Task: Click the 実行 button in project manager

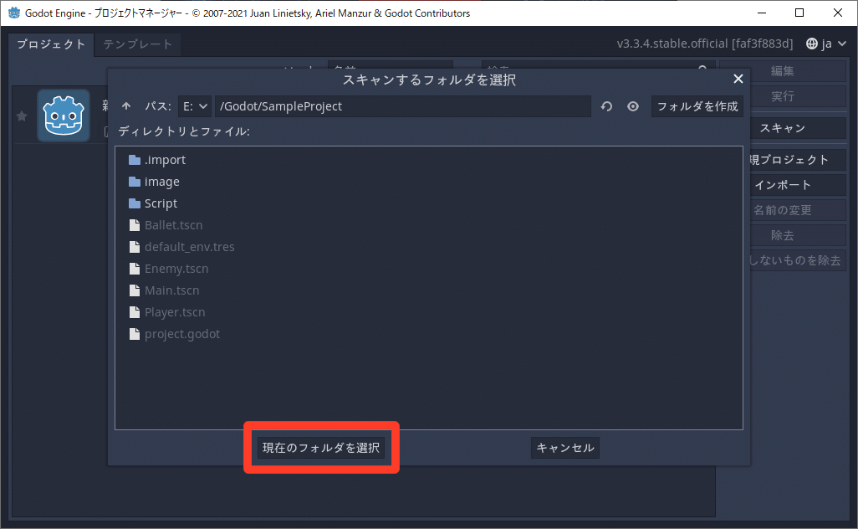Action: point(797,96)
